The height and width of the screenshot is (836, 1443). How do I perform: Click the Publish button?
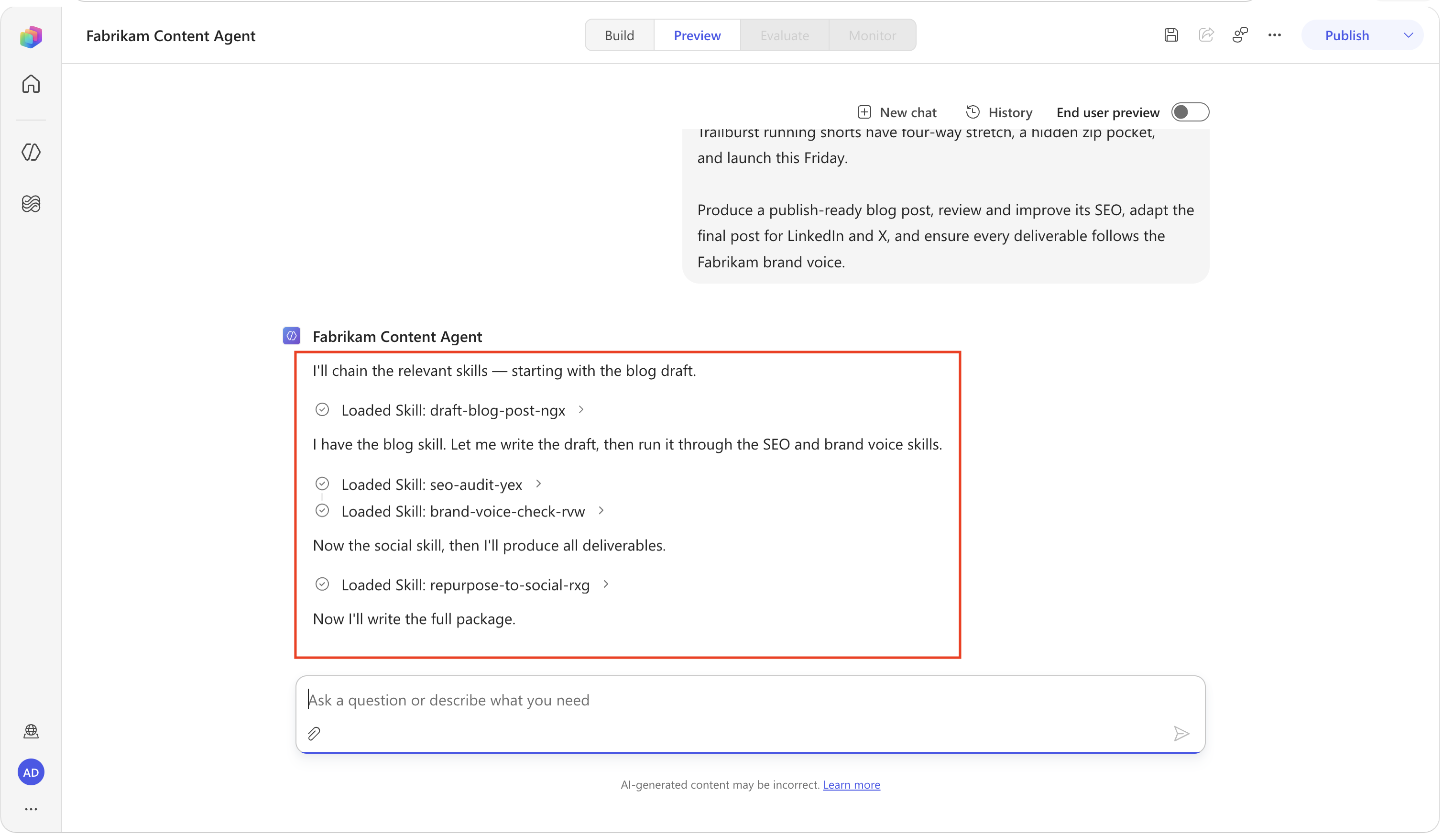pos(1347,35)
